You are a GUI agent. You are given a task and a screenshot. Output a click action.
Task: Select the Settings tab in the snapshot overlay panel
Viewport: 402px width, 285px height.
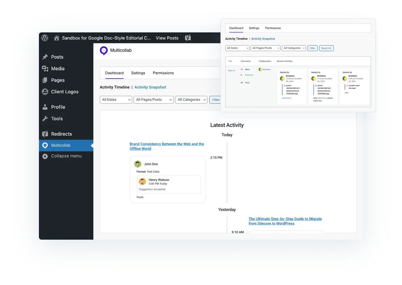[254, 28]
